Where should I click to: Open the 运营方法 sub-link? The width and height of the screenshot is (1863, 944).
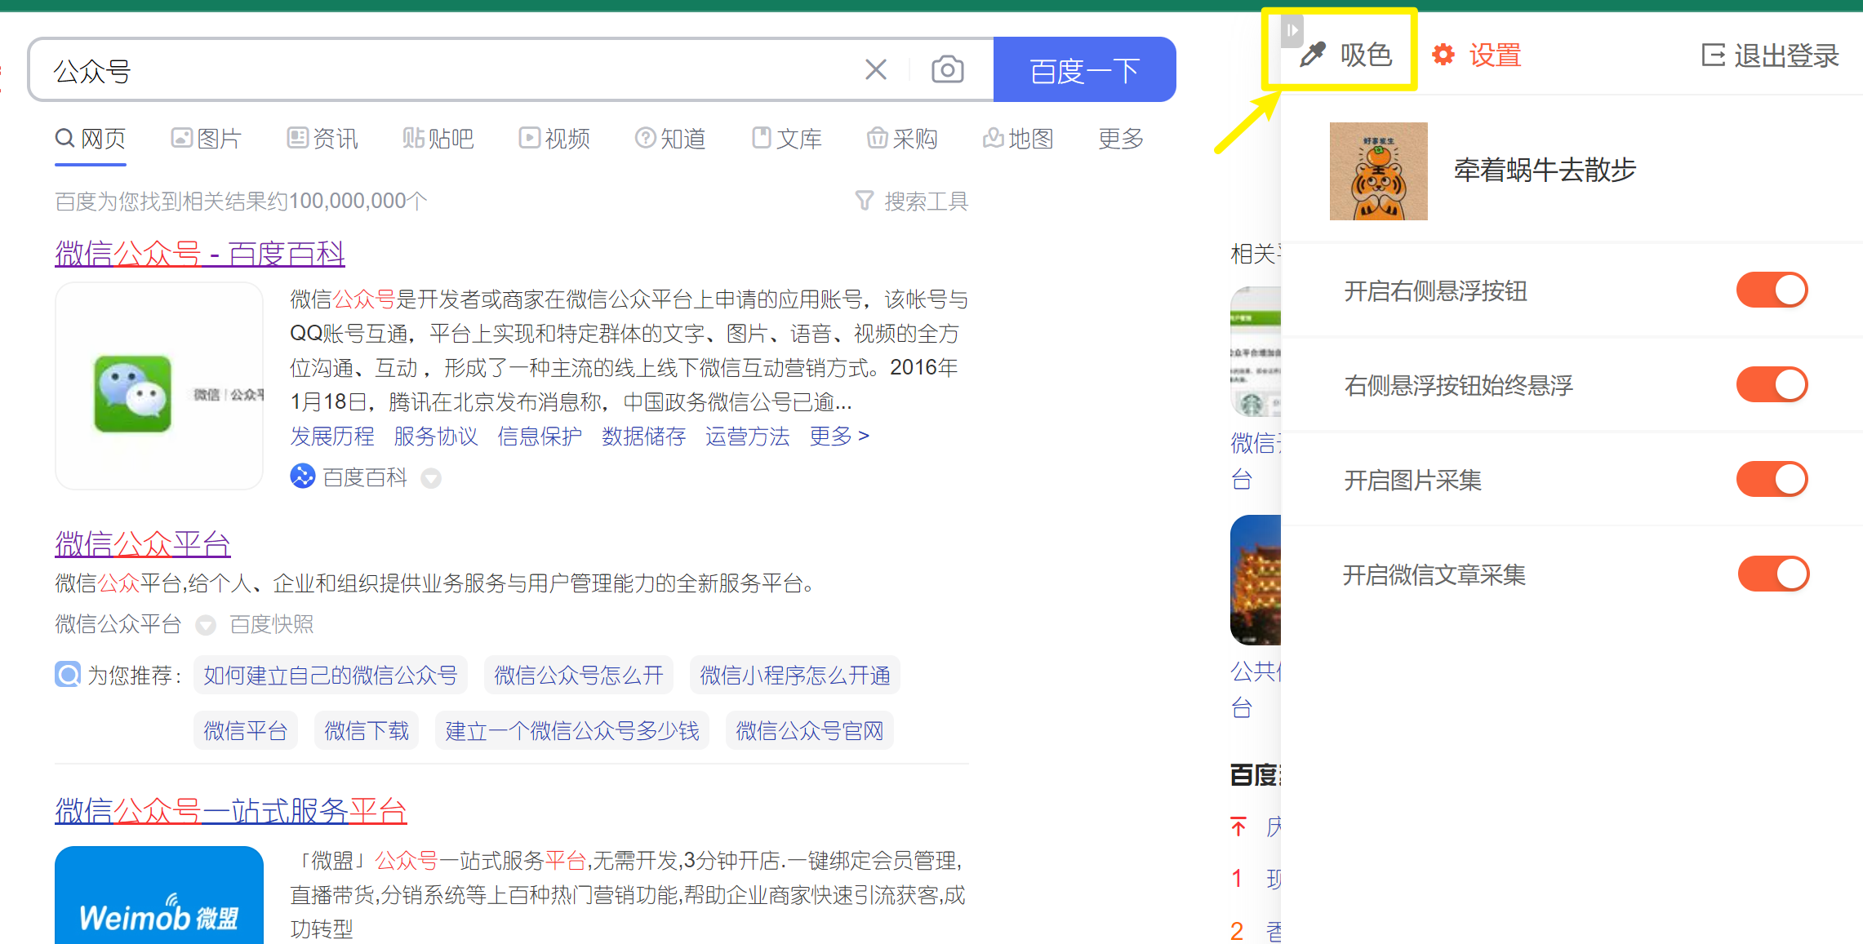747,437
